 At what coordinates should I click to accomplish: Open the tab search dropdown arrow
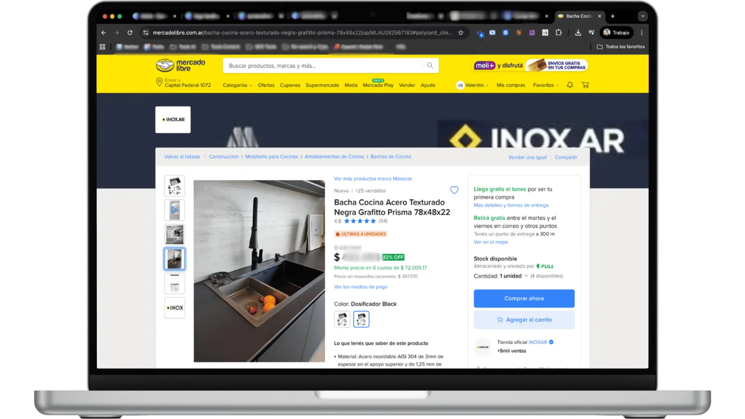pyautogui.click(x=643, y=16)
